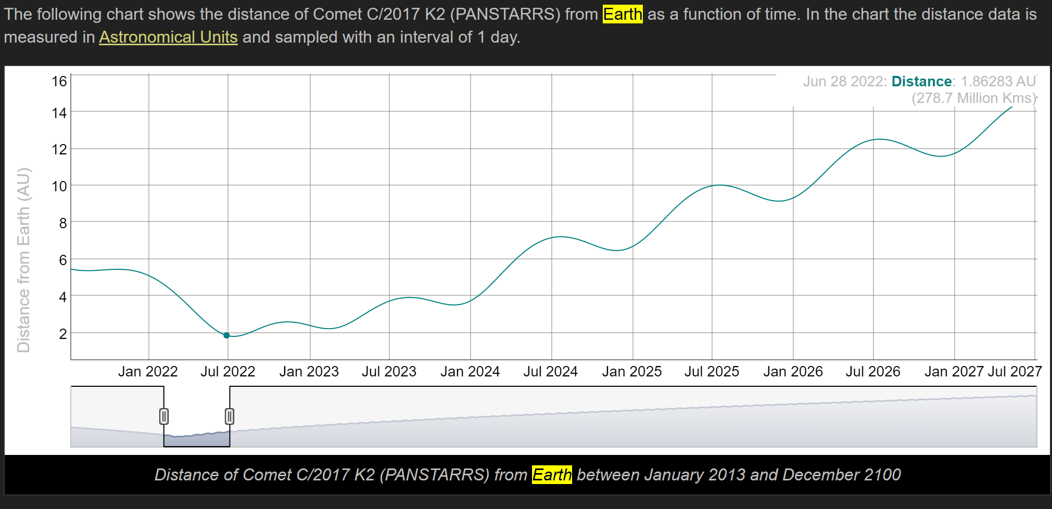Click the Jan 2023 x-axis label
This screenshot has height=509, width=1052.
click(x=309, y=372)
